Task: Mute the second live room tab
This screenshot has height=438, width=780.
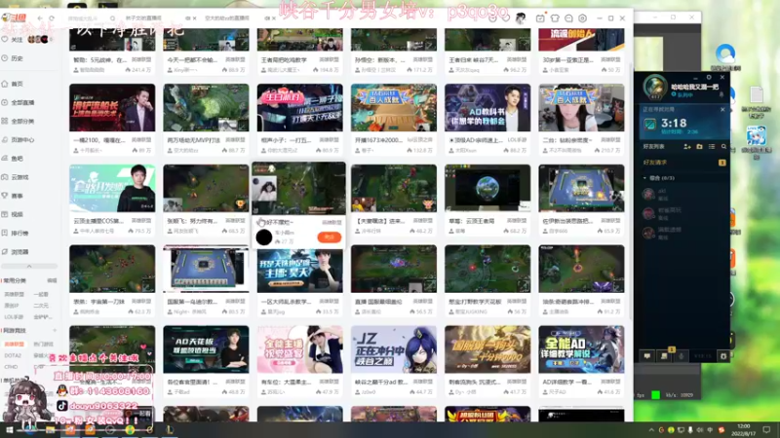Action: tap(267, 18)
